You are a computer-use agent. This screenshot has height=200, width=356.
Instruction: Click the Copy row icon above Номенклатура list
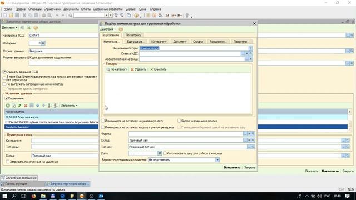click(14, 106)
